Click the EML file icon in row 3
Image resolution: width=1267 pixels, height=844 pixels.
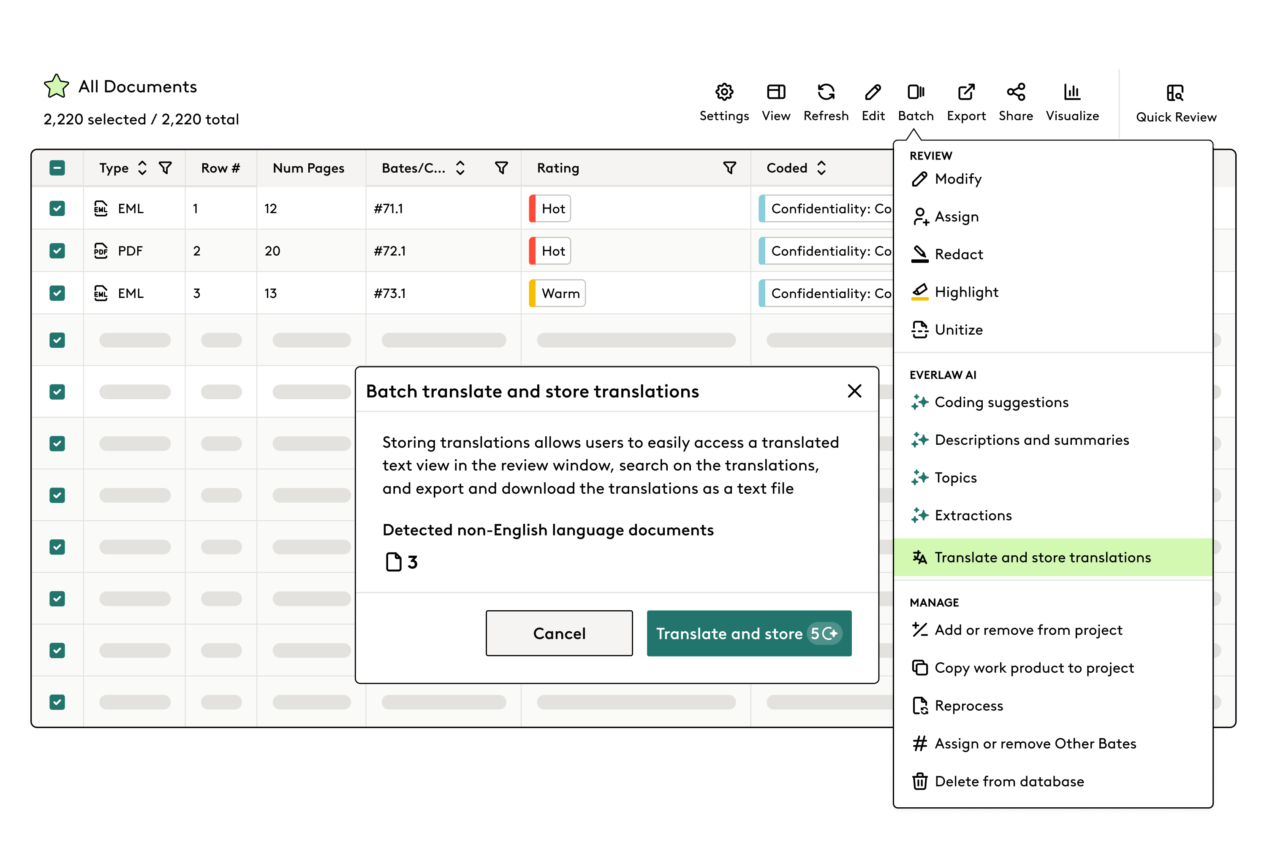[x=101, y=293]
